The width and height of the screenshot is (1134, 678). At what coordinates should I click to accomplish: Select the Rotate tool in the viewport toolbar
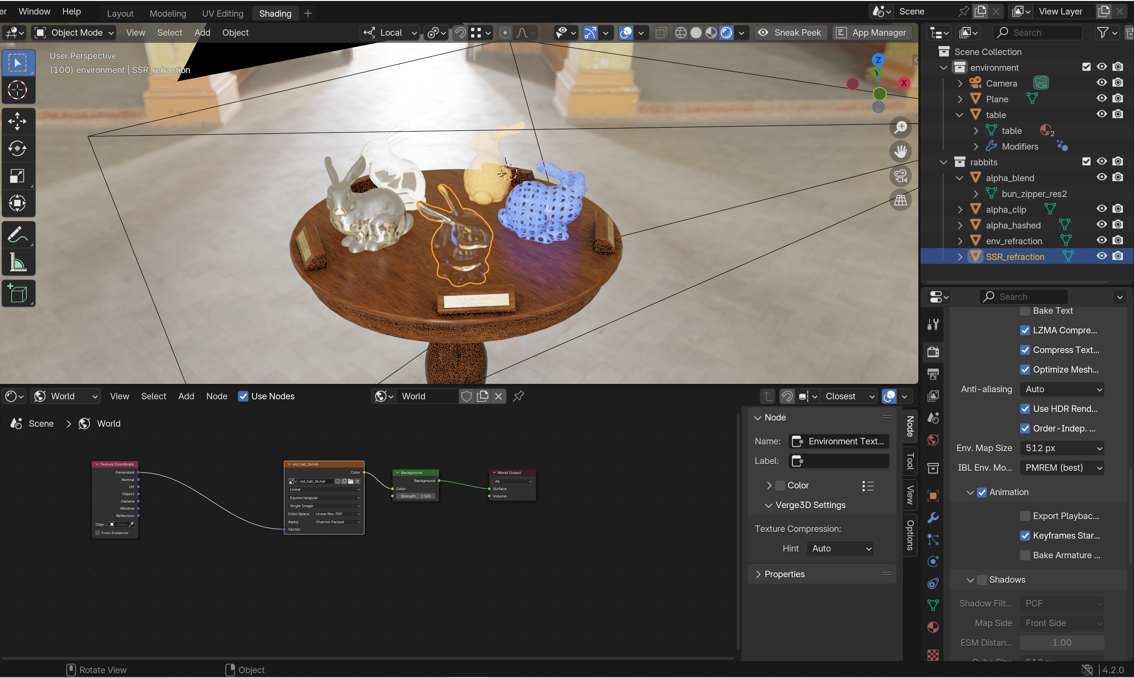pyautogui.click(x=17, y=148)
